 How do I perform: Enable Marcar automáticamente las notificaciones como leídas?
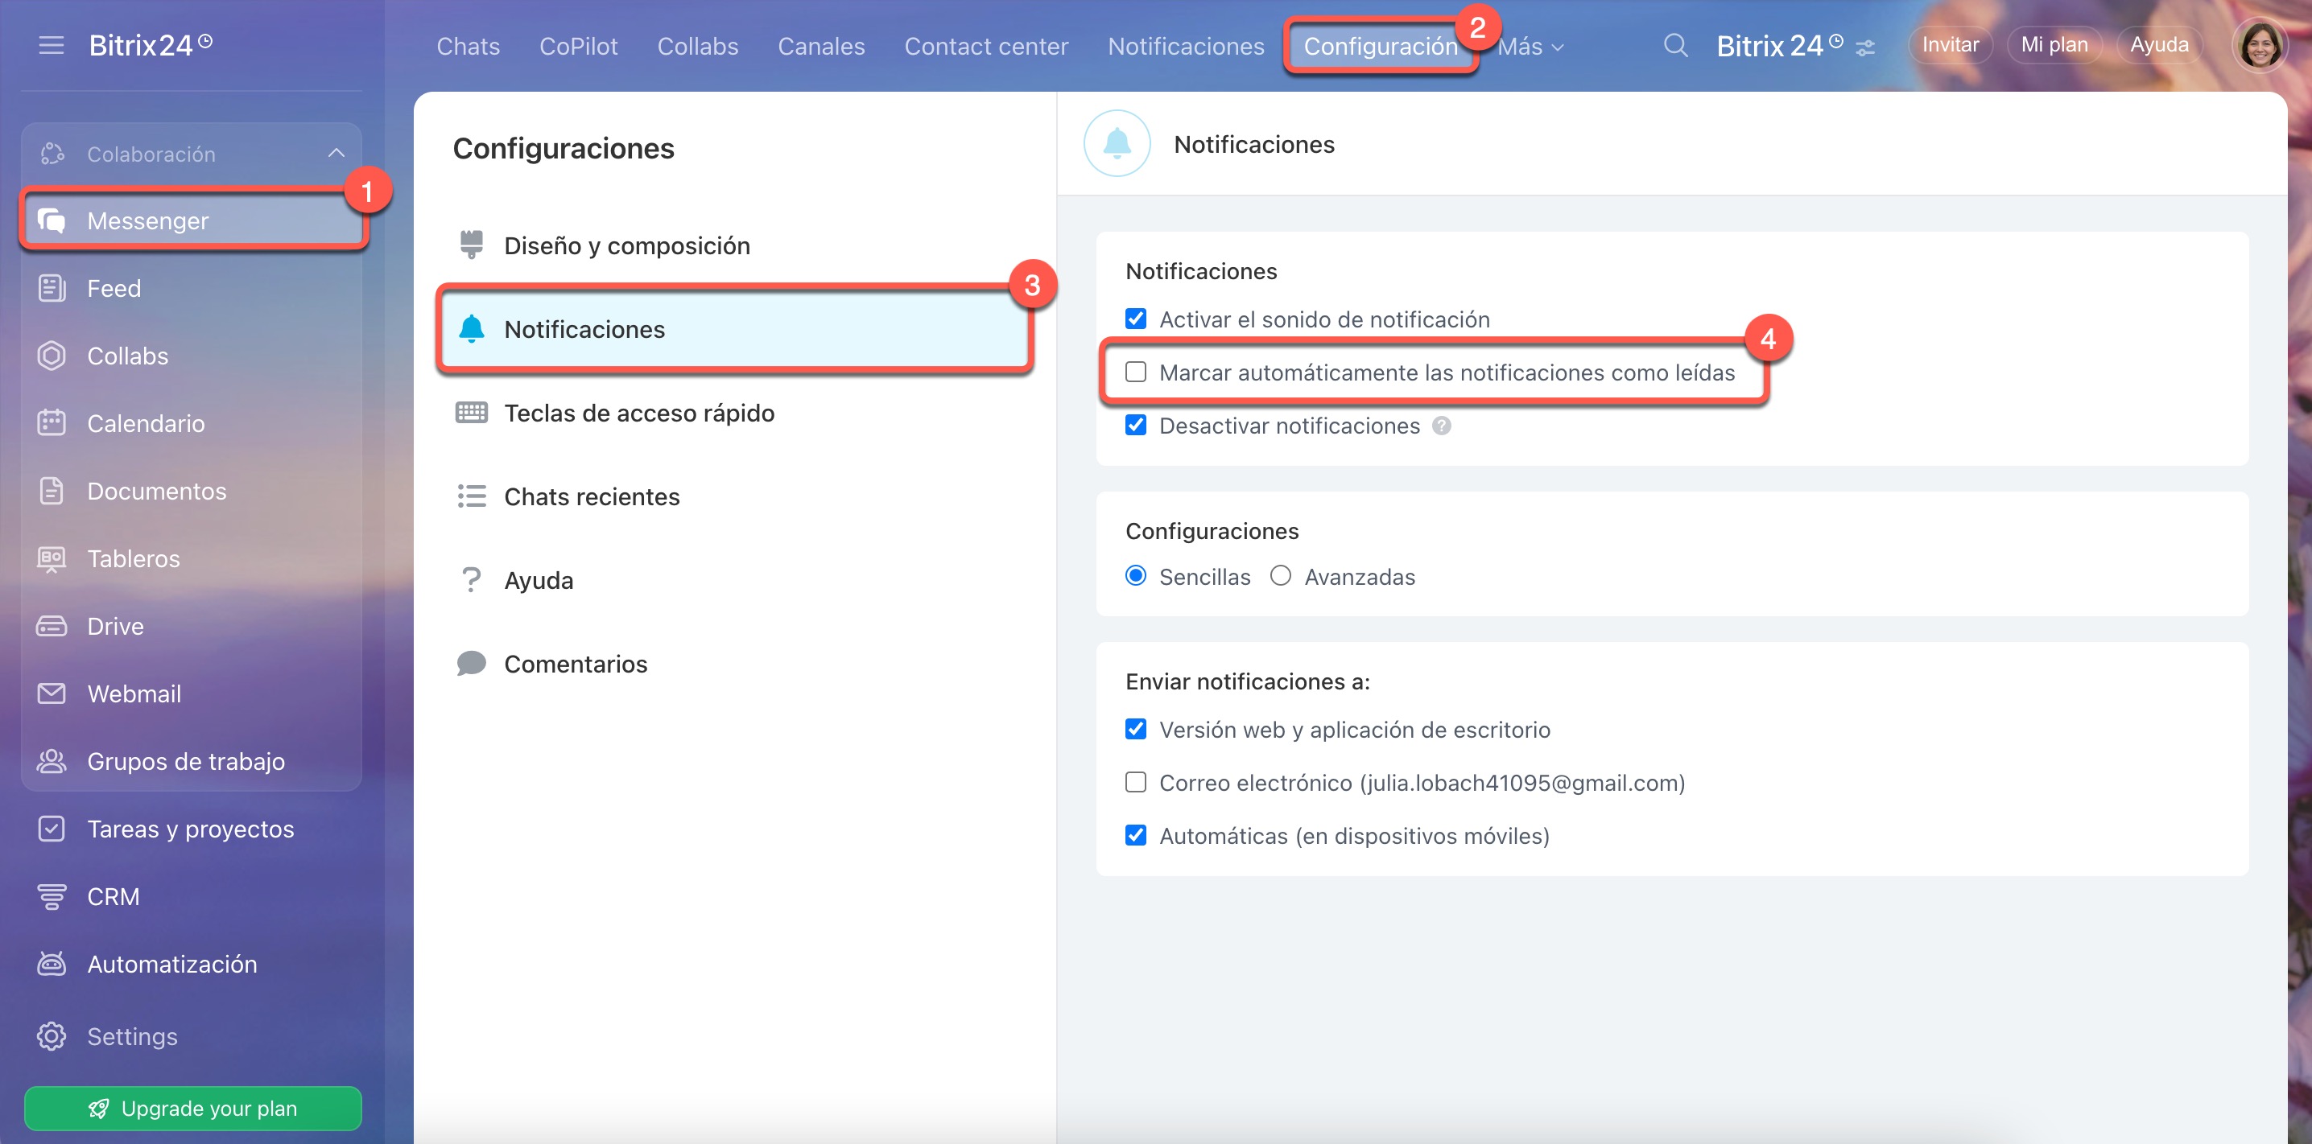coord(1135,372)
